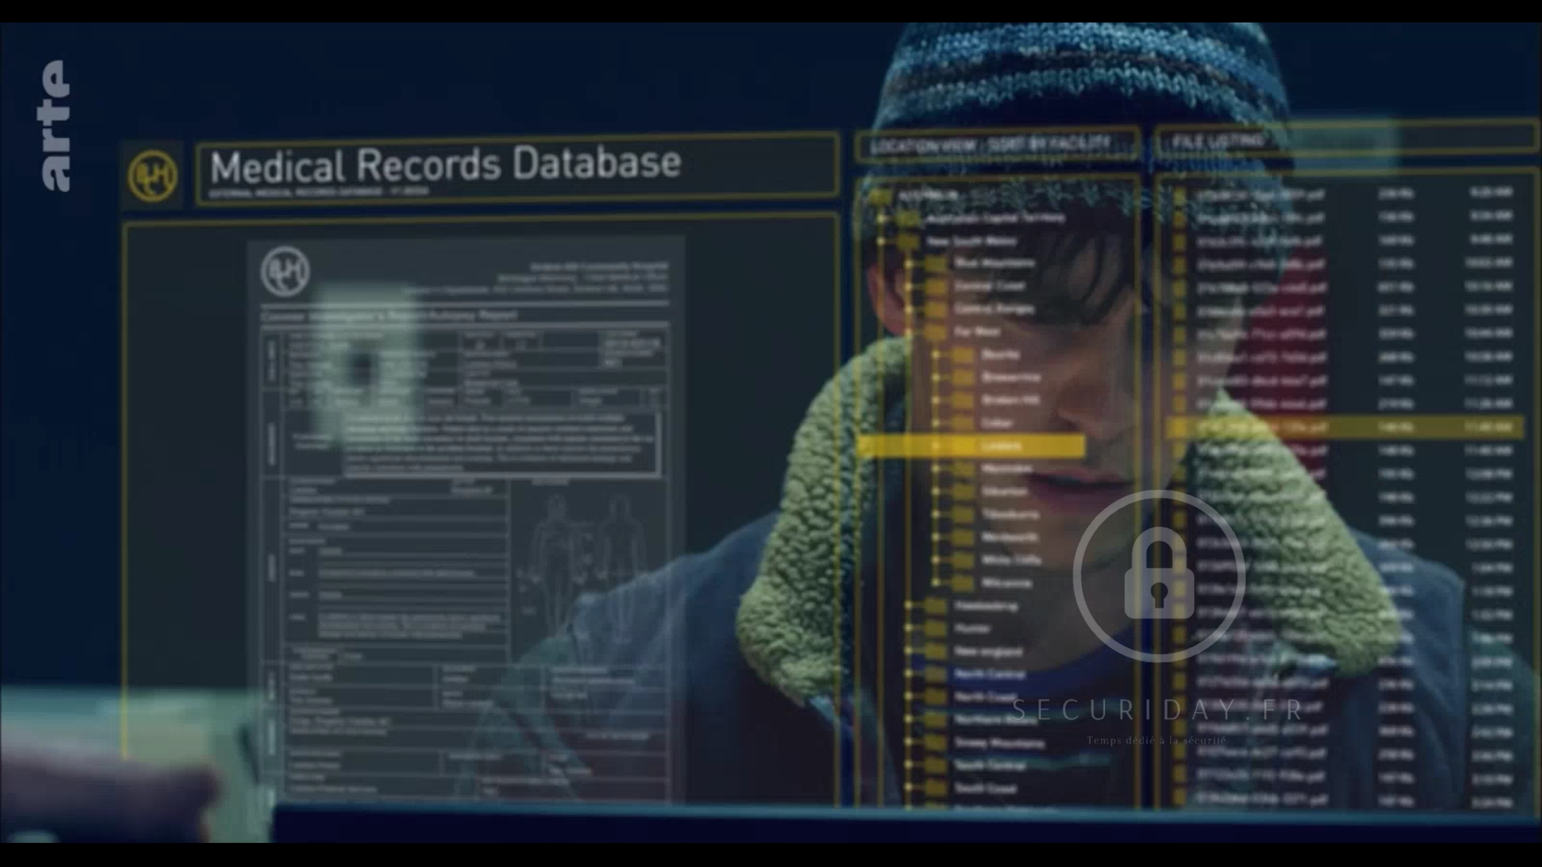
Task: Click the file icon of the highlighted PDF row
Action: coord(1179,427)
